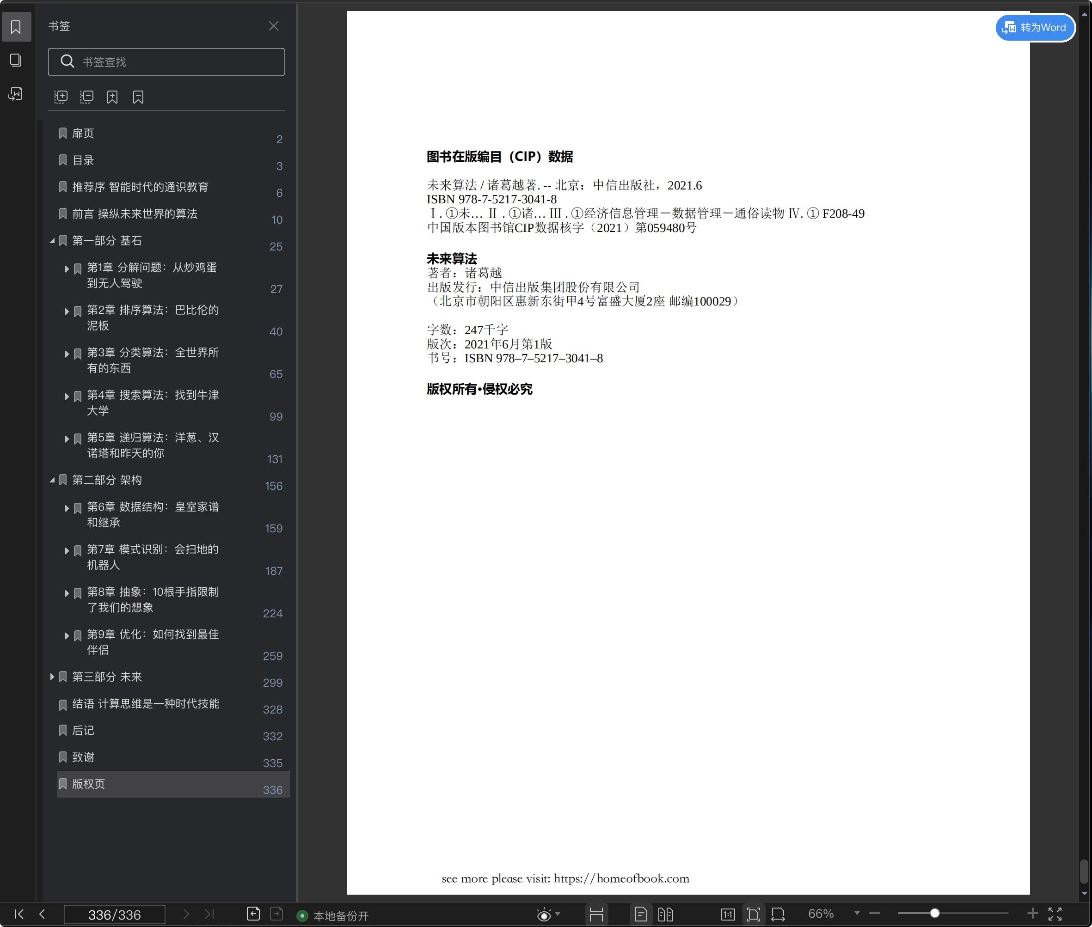Expand 第5章 递归算法 chapter

click(67, 439)
